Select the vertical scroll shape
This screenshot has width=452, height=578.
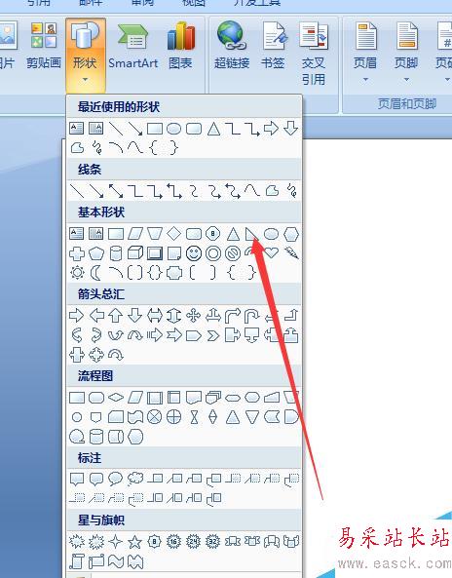[x=77, y=561]
